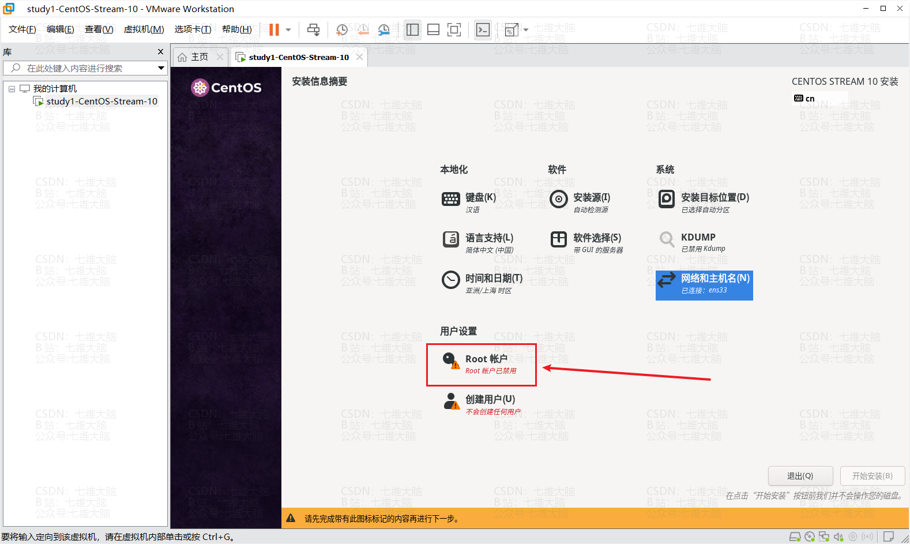Open the 时间和日期(T) settings
910x544 pixels.
(483, 283)
